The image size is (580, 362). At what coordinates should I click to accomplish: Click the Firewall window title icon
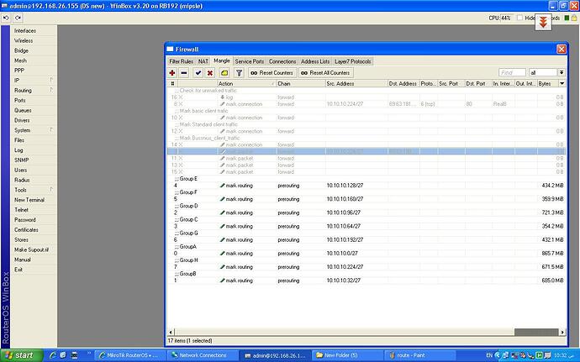tap(170, 50)
